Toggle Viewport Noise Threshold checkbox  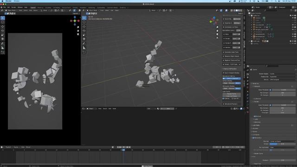(x=270, y=90)
